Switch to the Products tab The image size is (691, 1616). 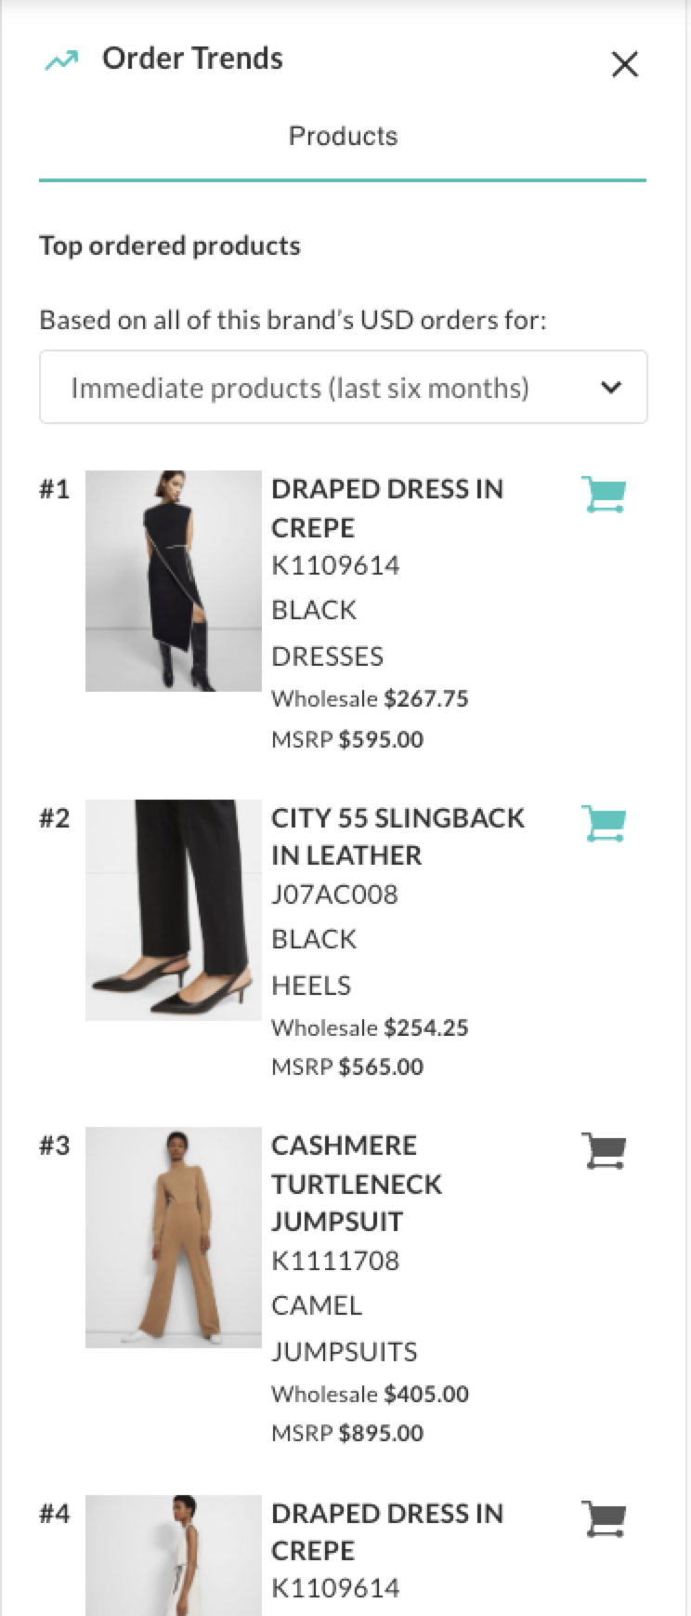(343, 137)
